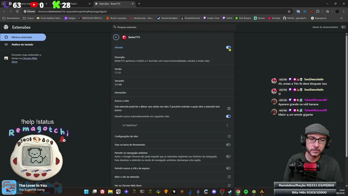348x196 pixels.
Task: Open the Twitch bookmark in bookmarks bar
Action: (x=227, y=18)
